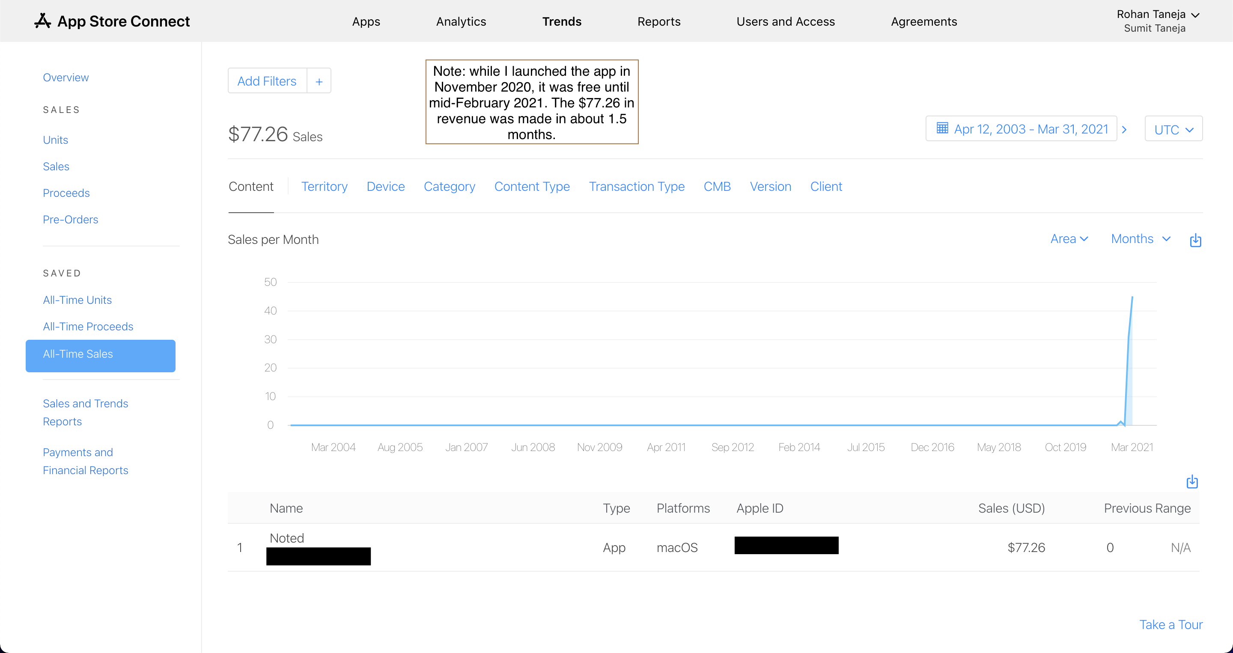Screen dimensions: 1233x653
Task: Open the Analytics menu item
Action: 461,21
